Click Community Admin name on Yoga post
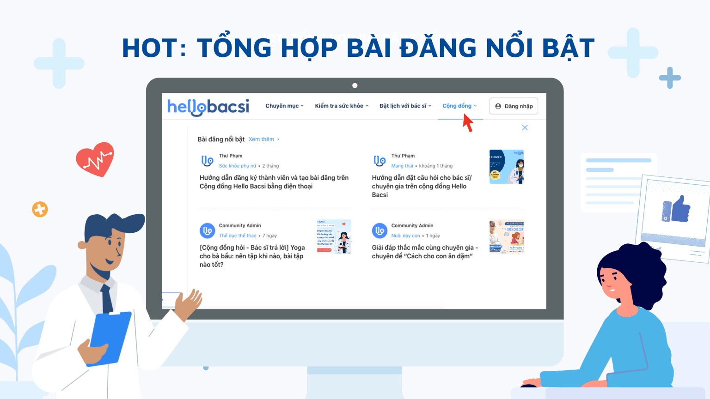 (x=240, y=226)
